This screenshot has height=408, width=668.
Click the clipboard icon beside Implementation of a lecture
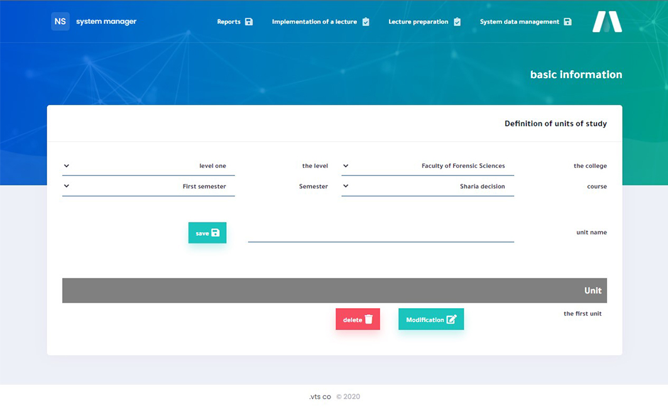[x=366, y=22]
